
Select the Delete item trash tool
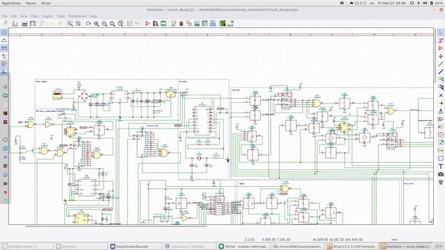coord(440,182)
